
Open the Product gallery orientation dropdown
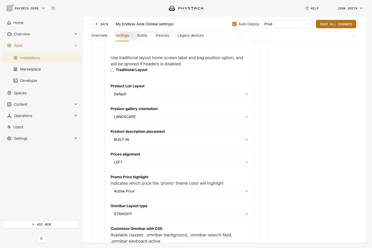point(179,117)
